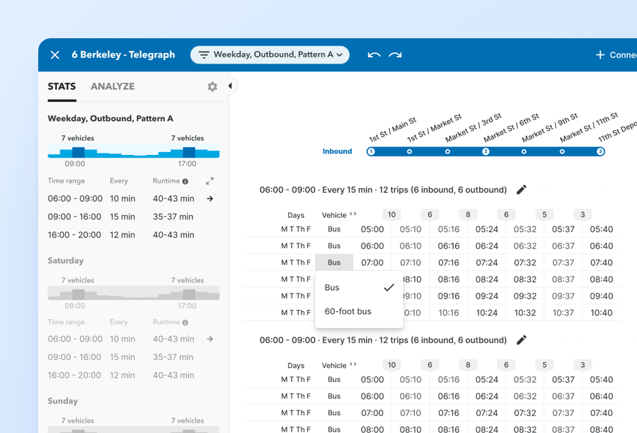Click the Market St / 9th St stop dot

coord(524,151)
